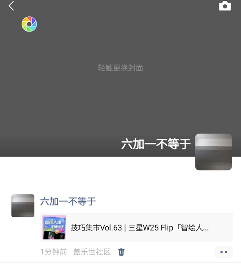The width and height of the screenshot is (241, 266).
Task: Open the 智绘人像 article thumbnail
Action: 54,227
